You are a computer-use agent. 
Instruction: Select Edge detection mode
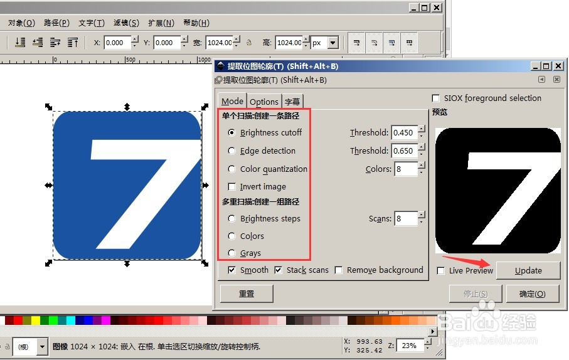coord(231,151)
